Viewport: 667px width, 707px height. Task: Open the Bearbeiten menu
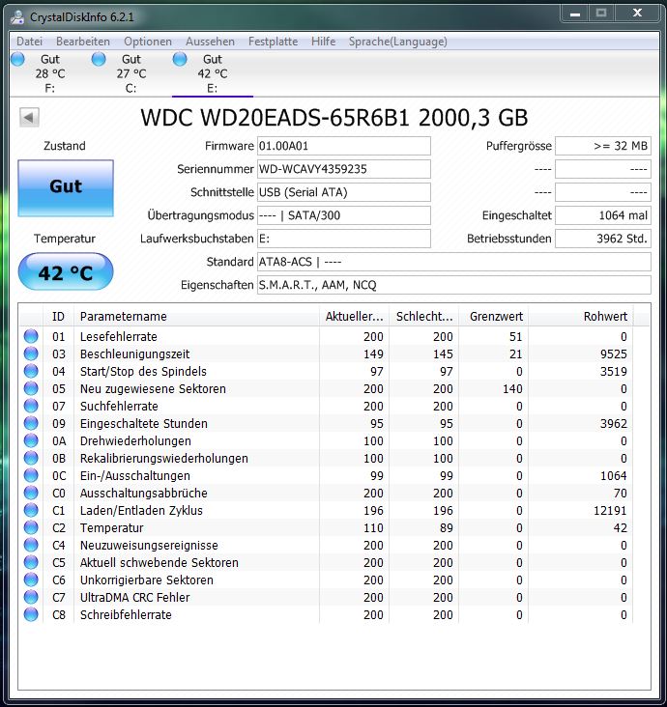pos(83,42)
